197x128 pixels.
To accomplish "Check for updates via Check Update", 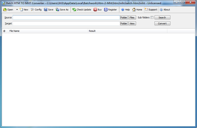I will 82,9.
